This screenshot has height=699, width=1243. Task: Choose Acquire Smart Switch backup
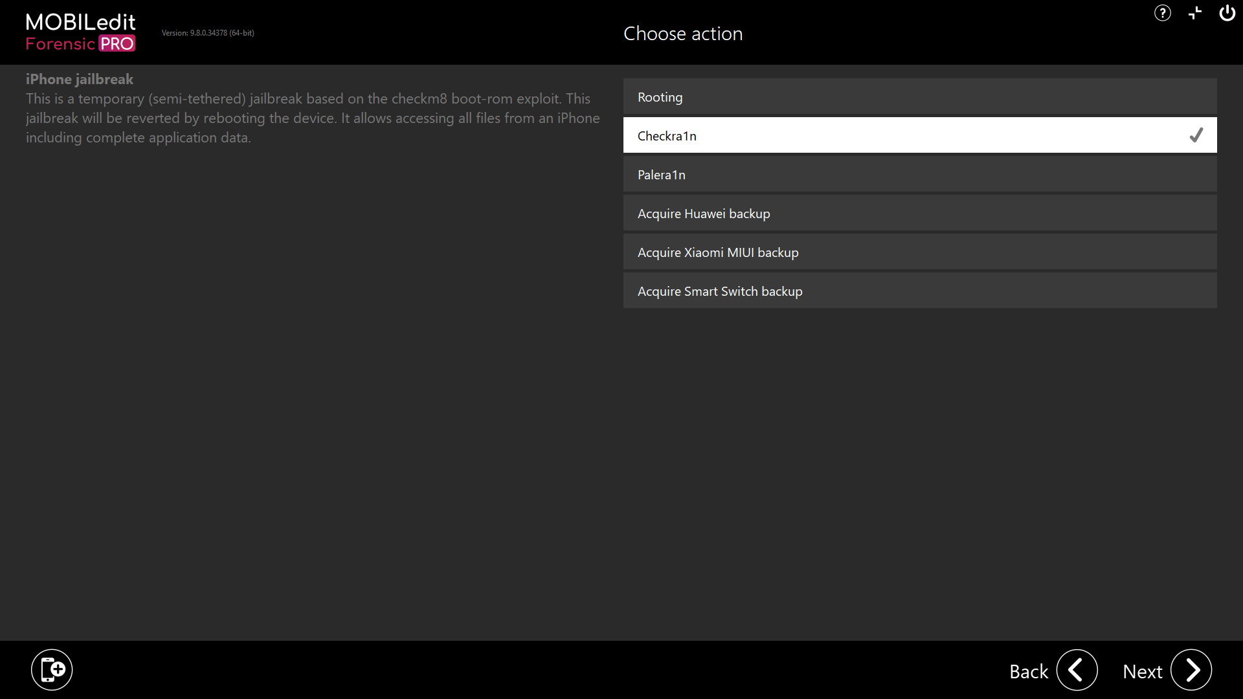coord(920,291)
